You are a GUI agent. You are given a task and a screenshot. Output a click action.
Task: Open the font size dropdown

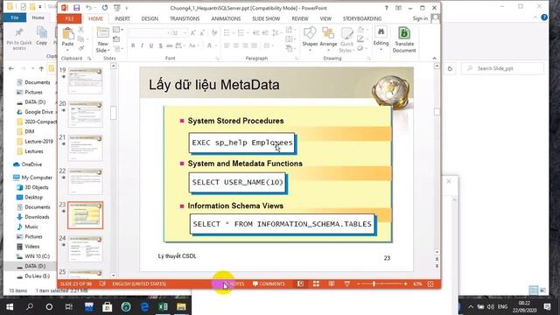click(185, 33)
